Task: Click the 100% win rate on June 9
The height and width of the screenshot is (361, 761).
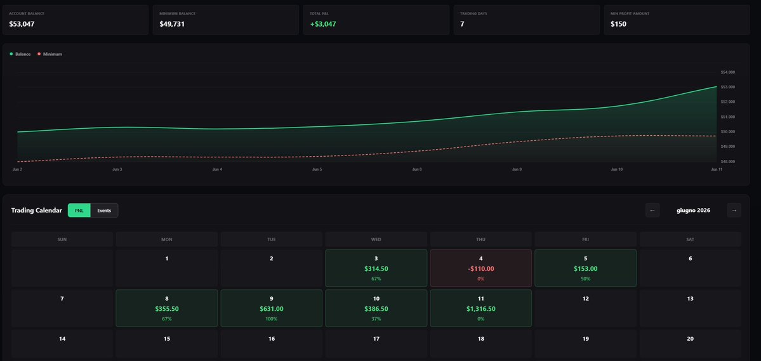Action: (271, 318)
